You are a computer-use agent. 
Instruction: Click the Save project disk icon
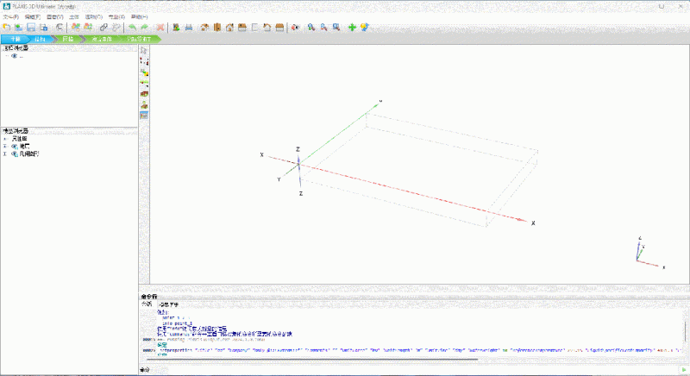(x=31, y=28)
